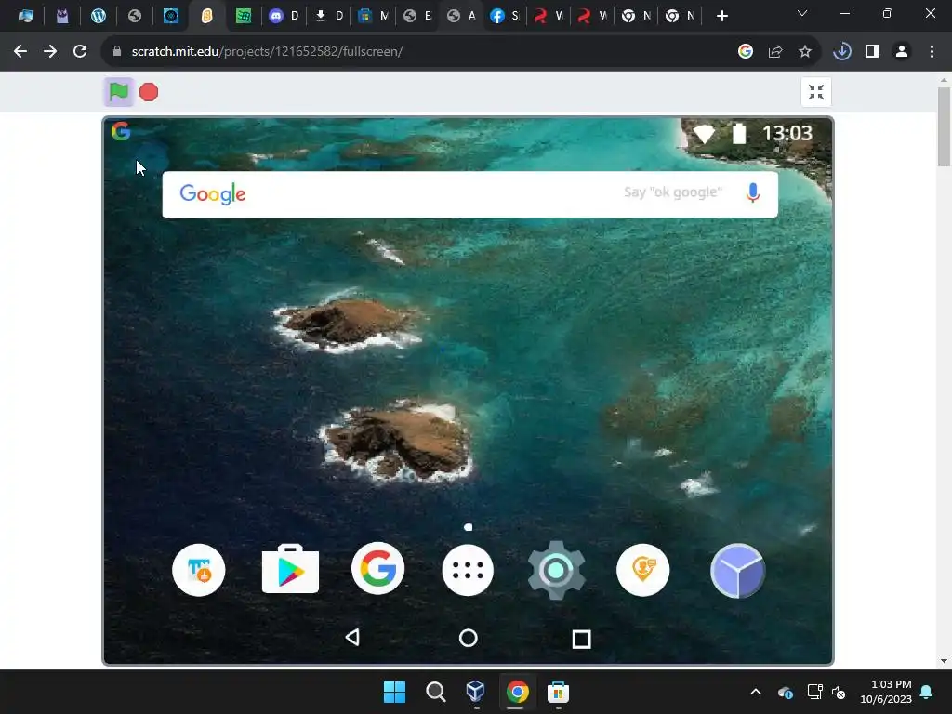Open the Google app in the dock
Screen dimensions: 952x714
point(377,569)
